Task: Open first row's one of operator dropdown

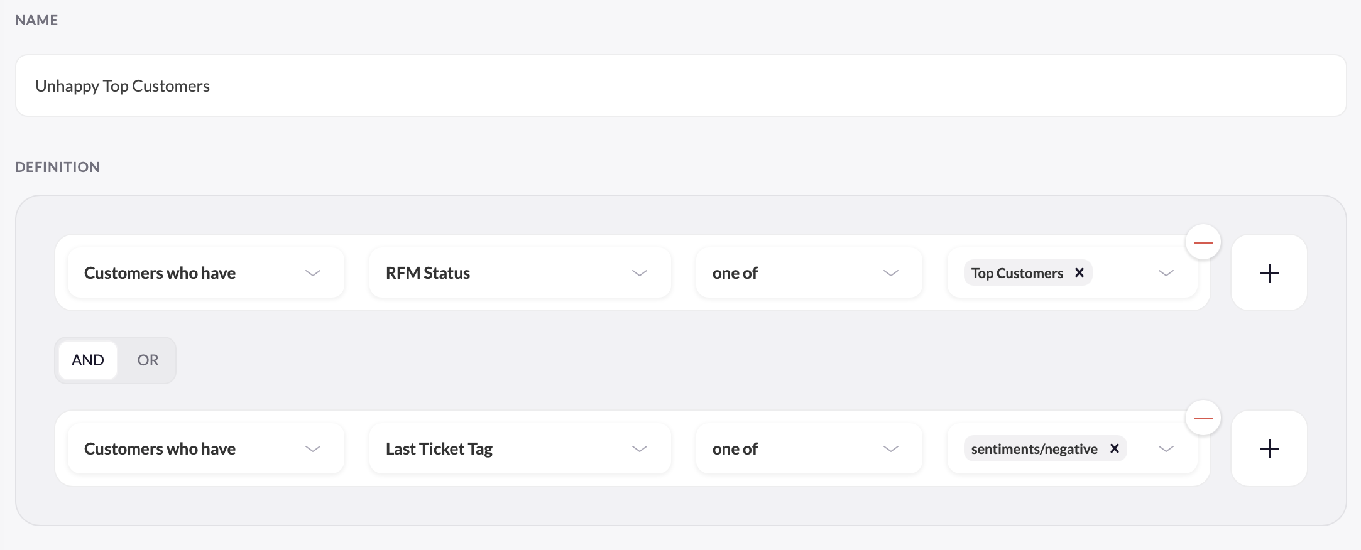Action: pyautogui.click(x=809, y=272)
